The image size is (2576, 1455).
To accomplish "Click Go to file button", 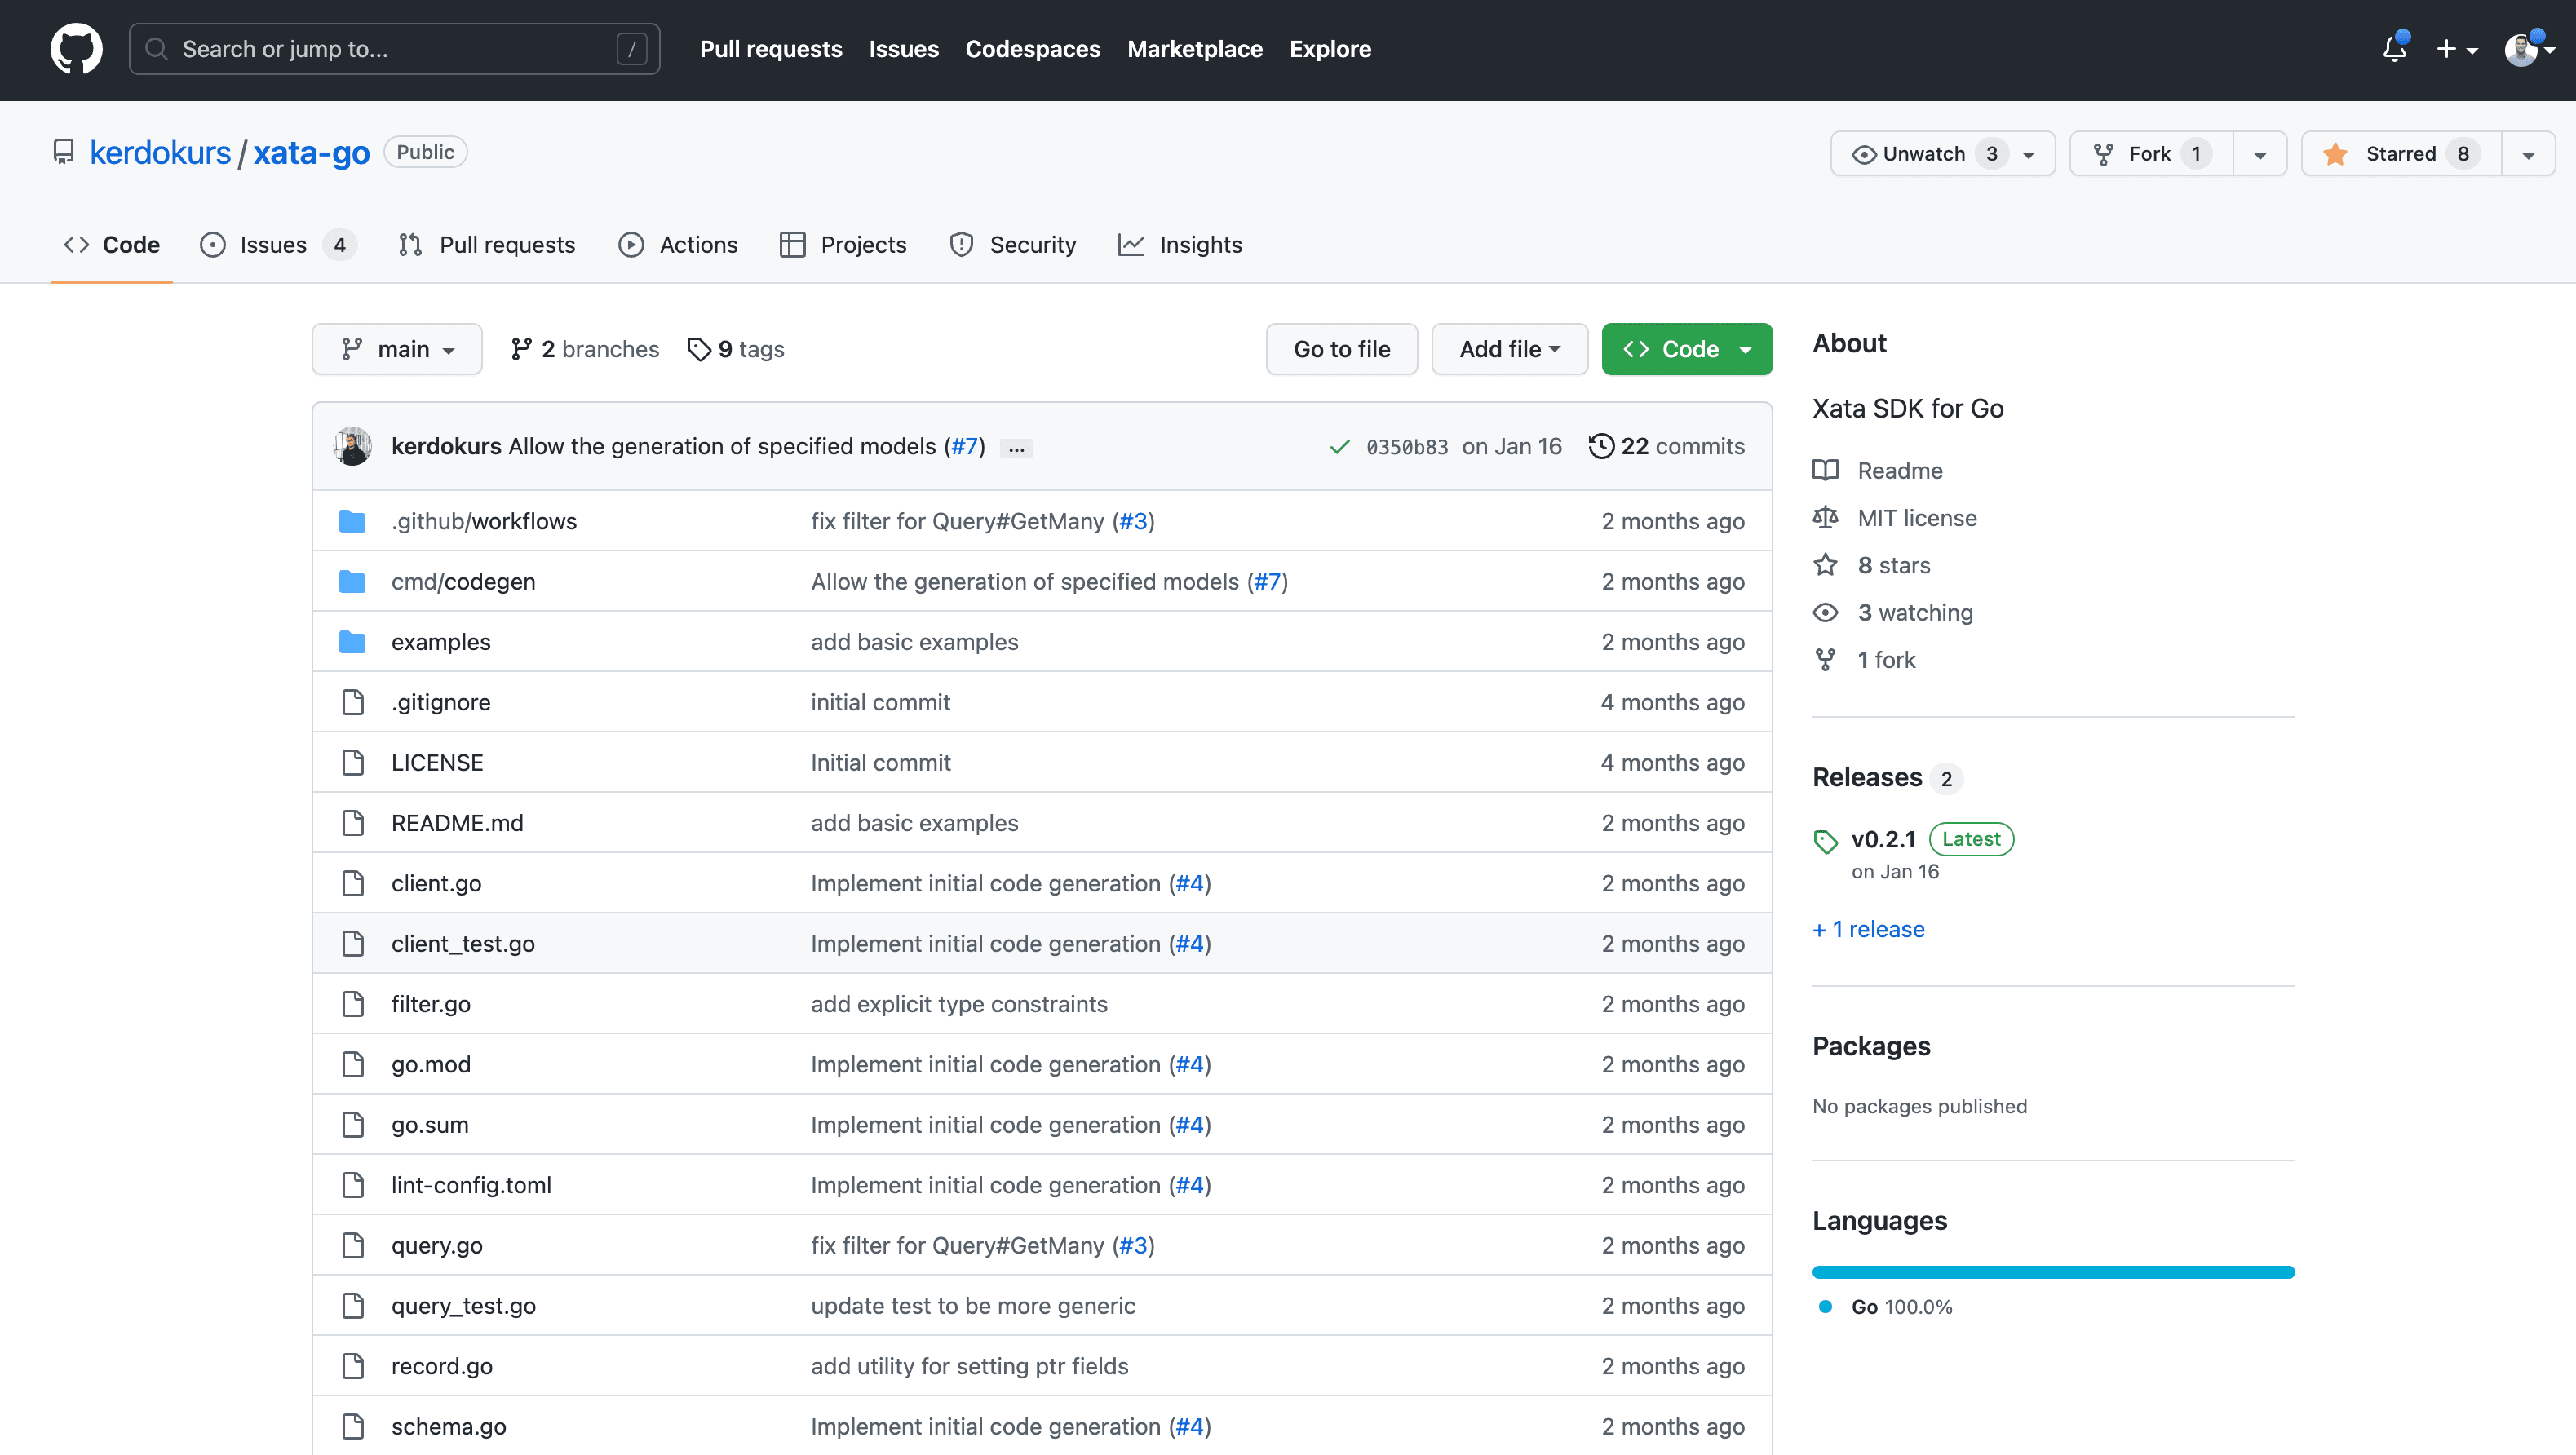I will [x=1342, y=349].
